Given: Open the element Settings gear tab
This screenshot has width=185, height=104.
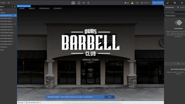Looking at the screenshot, I should click(x=175, y=3).
